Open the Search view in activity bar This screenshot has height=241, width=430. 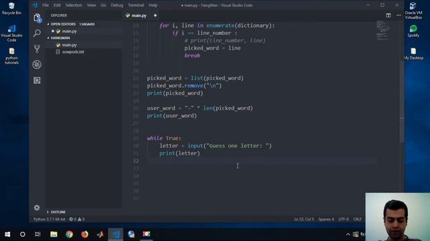tap(37, 33)
